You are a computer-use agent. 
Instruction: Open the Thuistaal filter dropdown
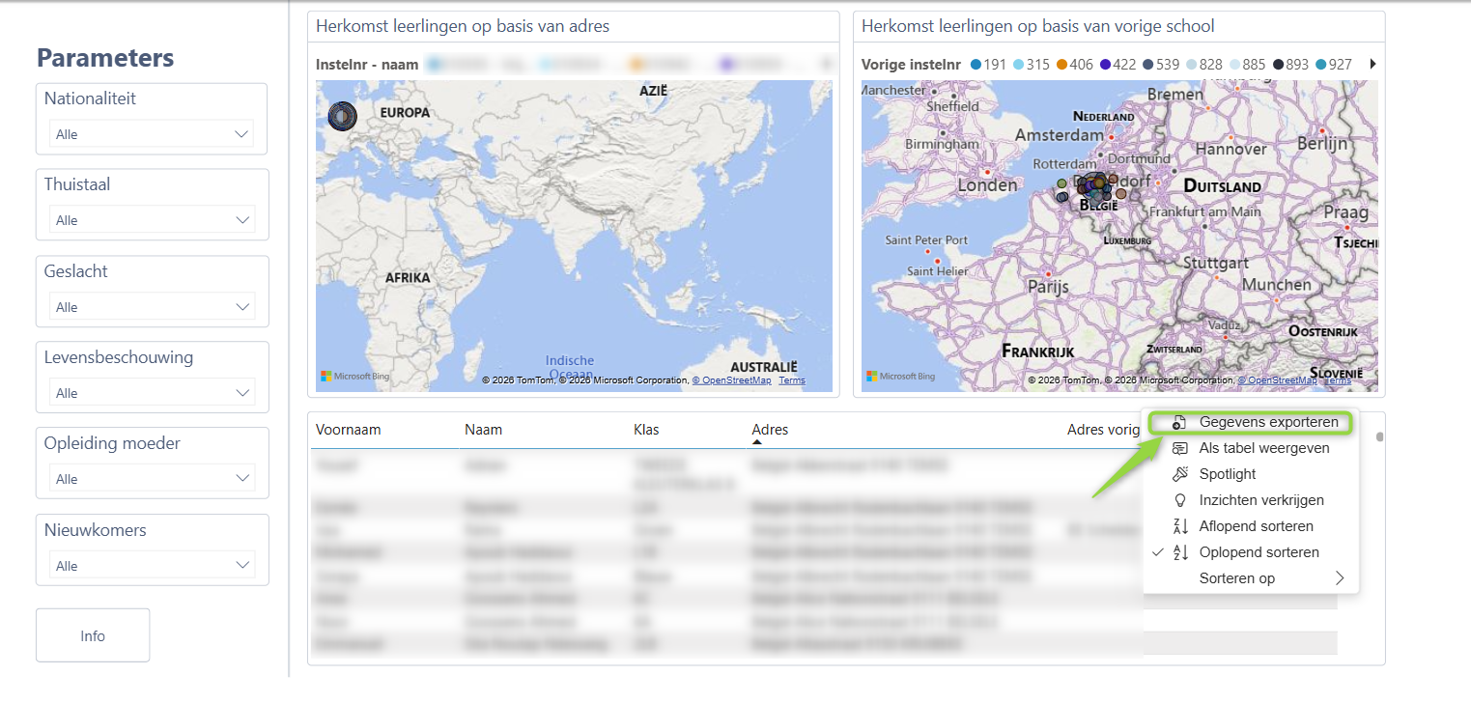(x=152, y=220)
